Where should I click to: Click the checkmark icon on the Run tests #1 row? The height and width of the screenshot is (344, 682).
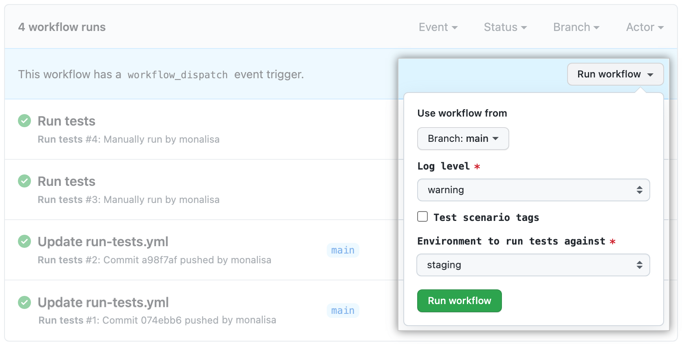click(24, 302)
